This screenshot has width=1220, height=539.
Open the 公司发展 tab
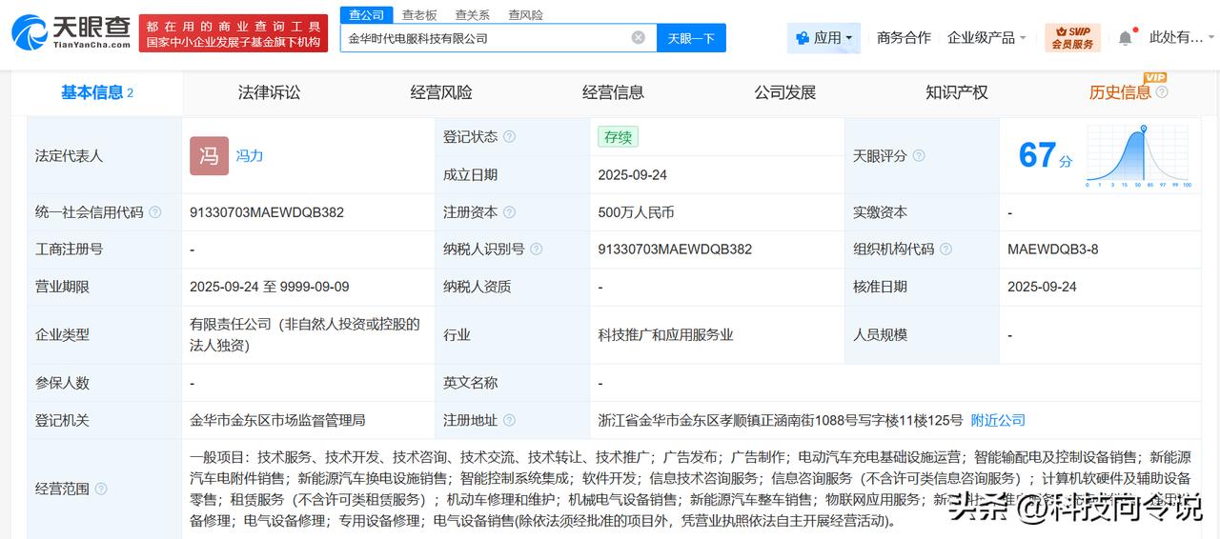coord(785,92)
